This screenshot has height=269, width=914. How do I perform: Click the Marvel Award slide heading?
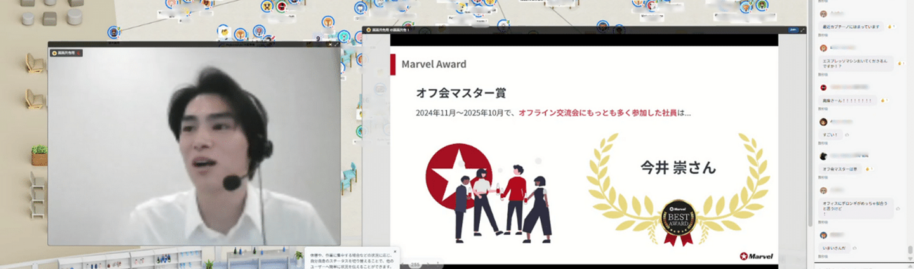click(x=434, y=64)
